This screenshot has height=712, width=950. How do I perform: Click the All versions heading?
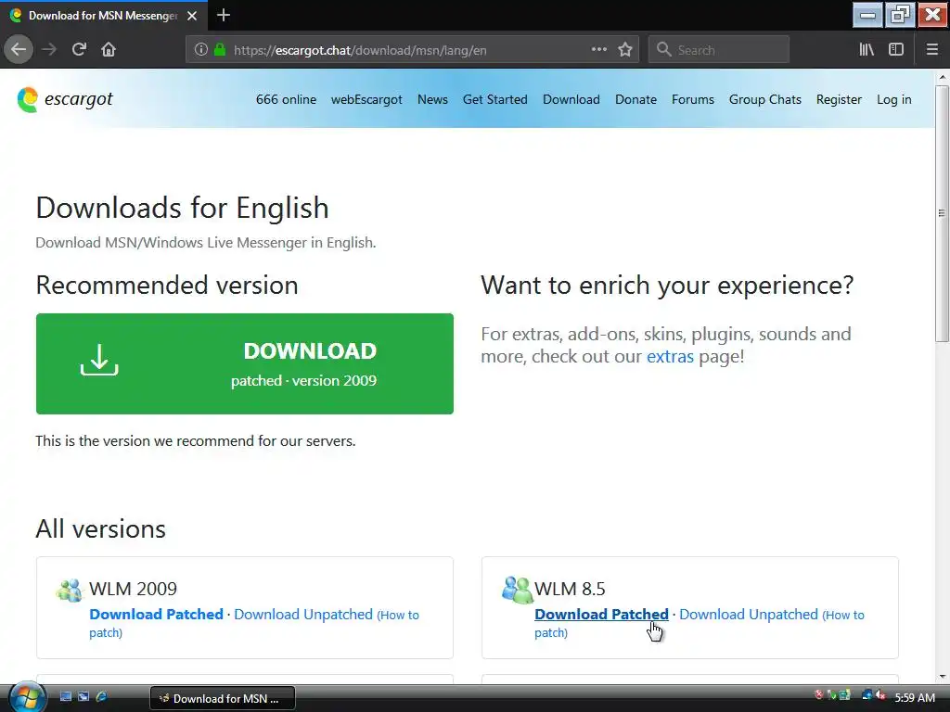[100, 528]
